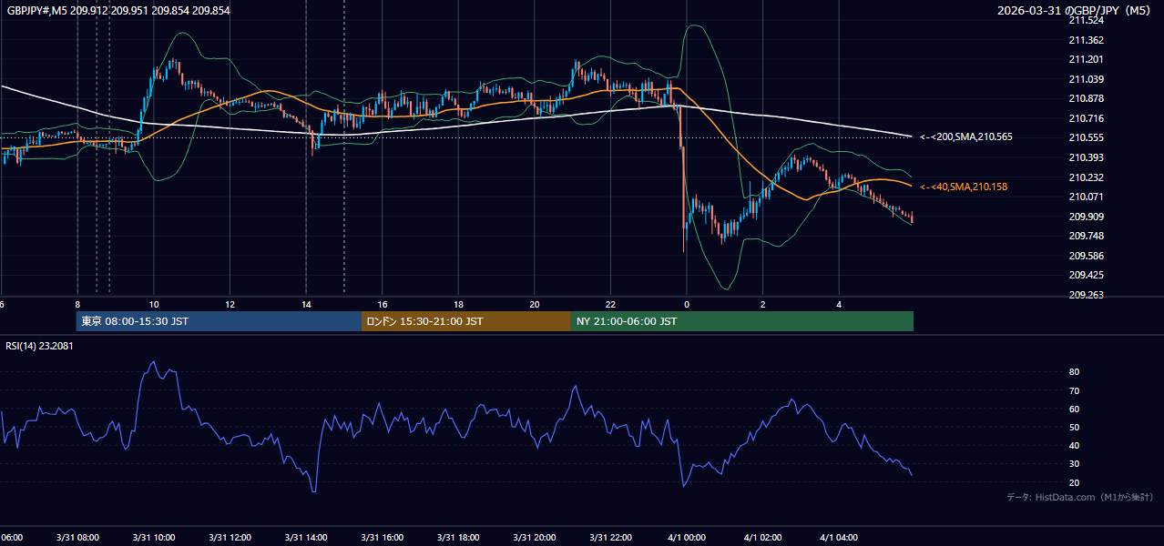
Task: Click the 3/31 12:00 date label
Action: click(230, 538)
